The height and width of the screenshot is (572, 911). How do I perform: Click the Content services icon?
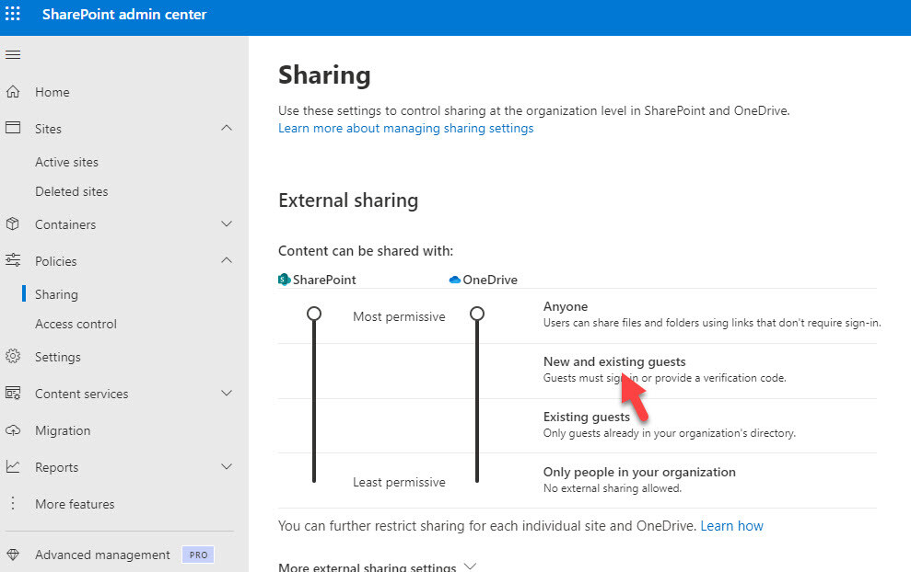coord(13,394)
